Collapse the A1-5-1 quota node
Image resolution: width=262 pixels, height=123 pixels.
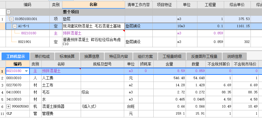coord(15,26)
